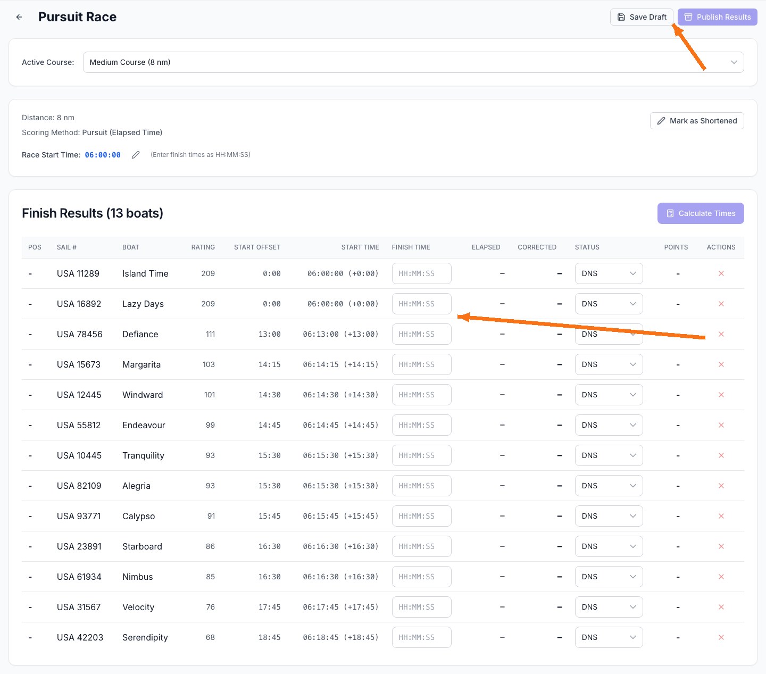Click the Mark as Shortened button
The height and width of the screenshot is (674, 766).
697,121
